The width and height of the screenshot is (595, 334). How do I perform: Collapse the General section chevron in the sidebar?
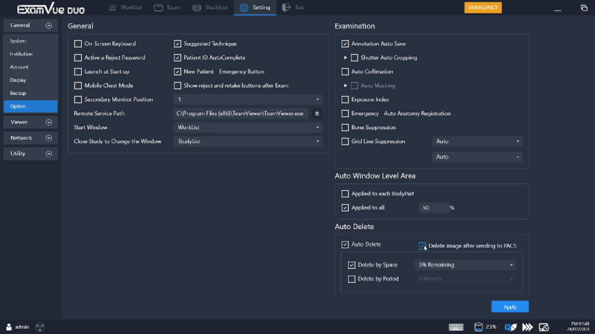coord(49,25)
